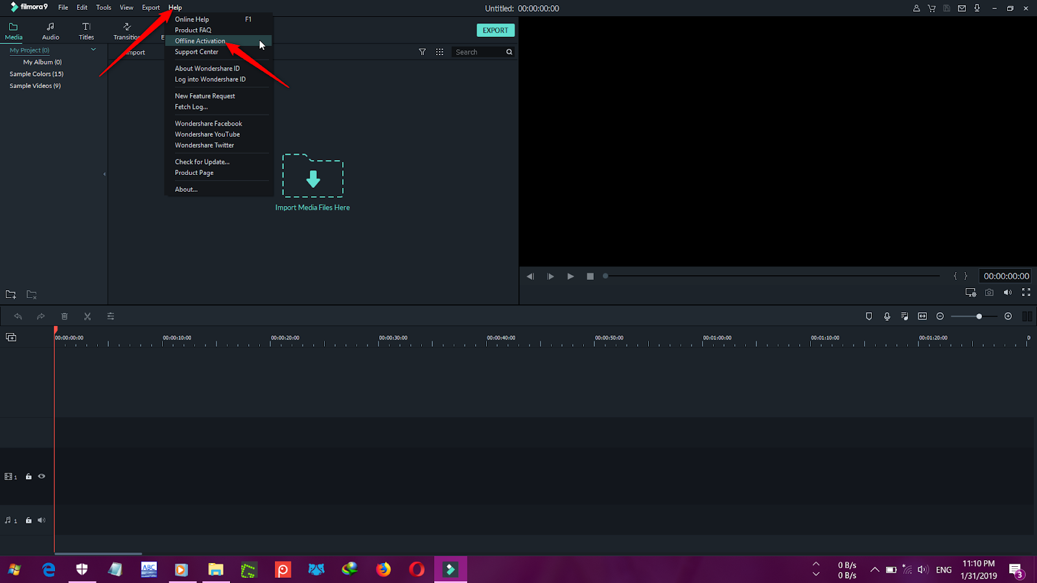Screen dimensions: 1037x583
Task: Select My Album (0) folder
Action: click(x=42, y=62)
